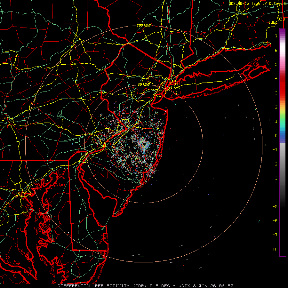Select the 7 tick on ZDR scale

(x=276, y=36)
